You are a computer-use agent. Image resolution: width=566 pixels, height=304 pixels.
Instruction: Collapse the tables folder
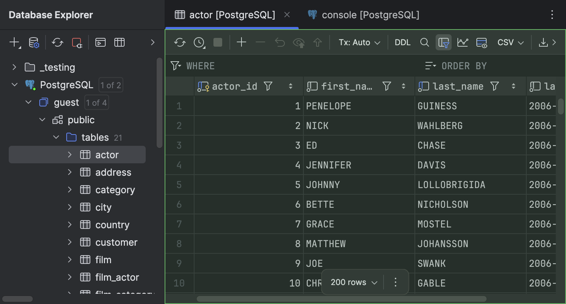tap(56, 137)
